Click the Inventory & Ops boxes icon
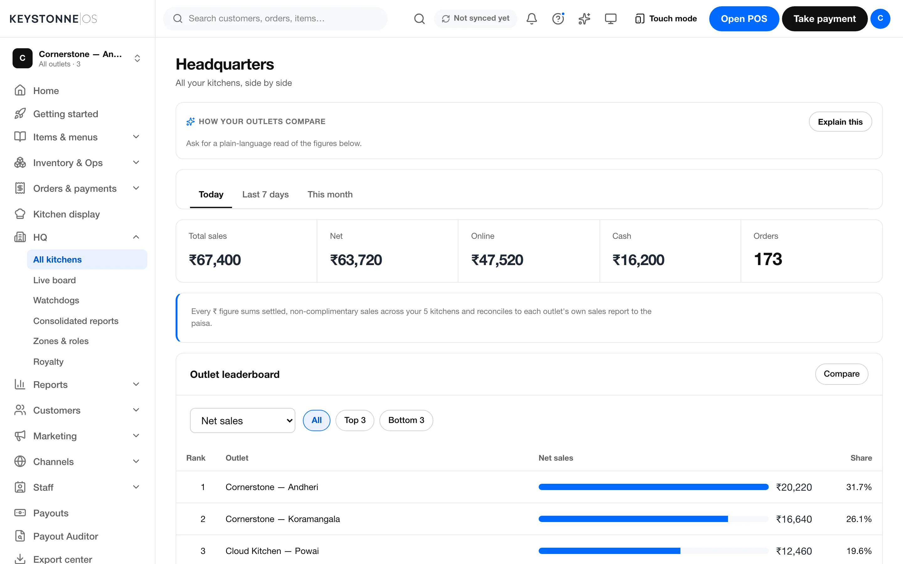 [20, 163]
